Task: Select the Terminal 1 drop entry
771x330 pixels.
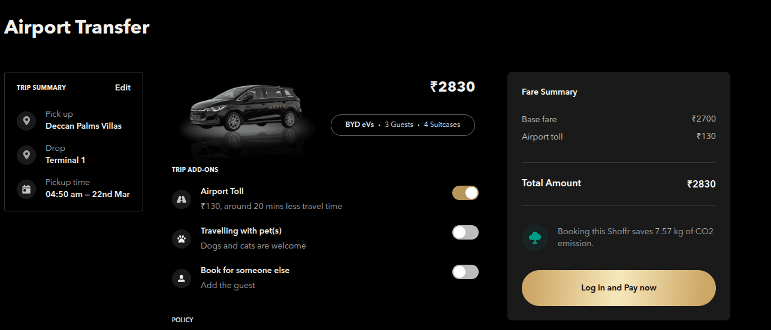Action: [65, 160]
